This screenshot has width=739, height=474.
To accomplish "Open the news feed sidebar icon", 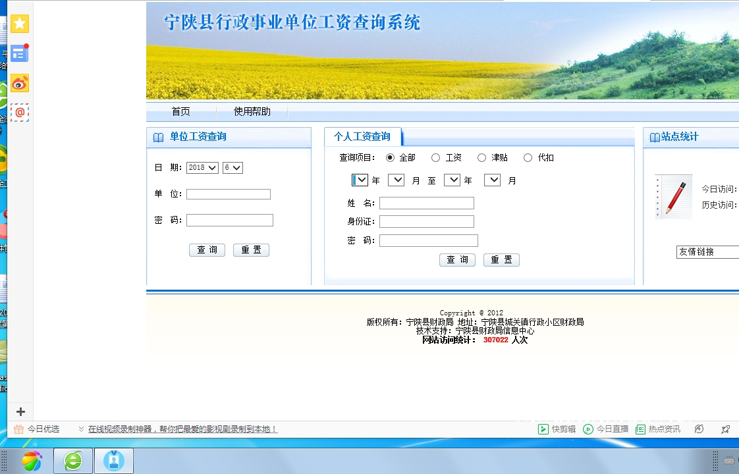I will (x=20, y=53).
